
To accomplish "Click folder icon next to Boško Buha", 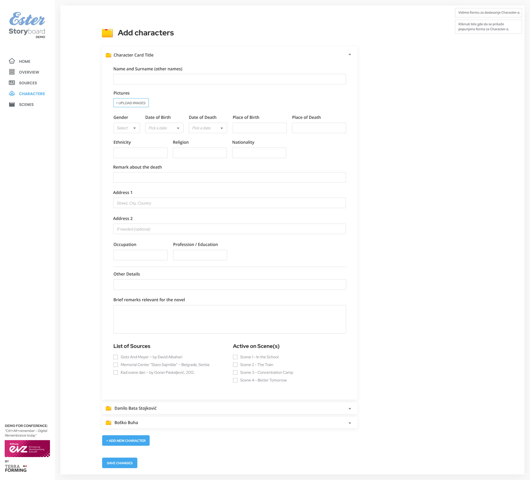I will [x=108, y=423].
